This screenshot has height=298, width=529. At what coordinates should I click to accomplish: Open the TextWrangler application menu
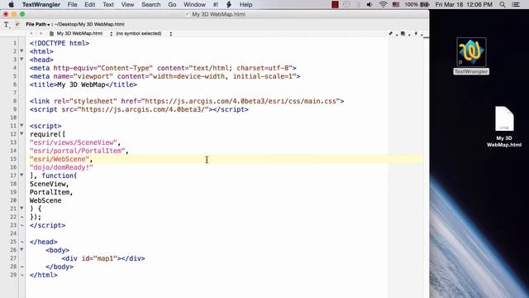[x=41, y=4]
